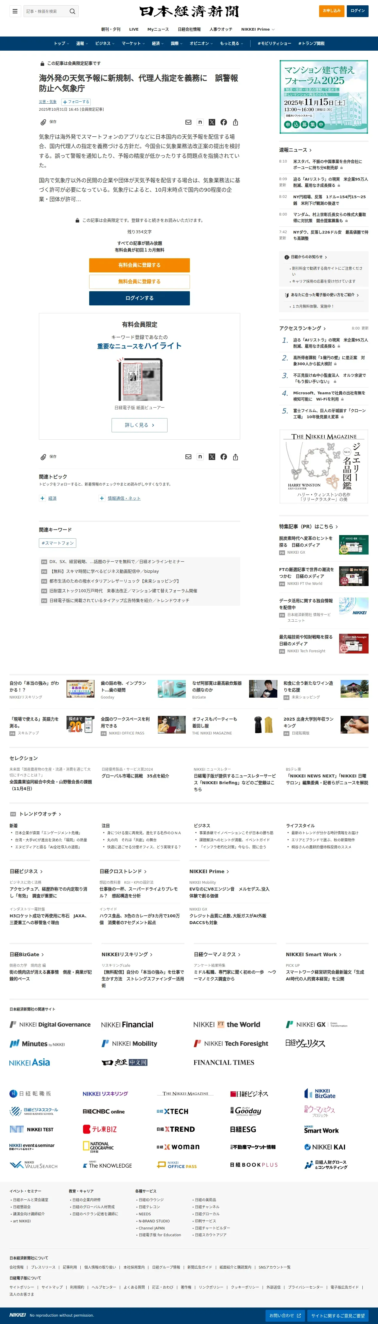The image size is (378, 1324).
Task: Open LIVE menu item
Action: click(x=134, y=29)
